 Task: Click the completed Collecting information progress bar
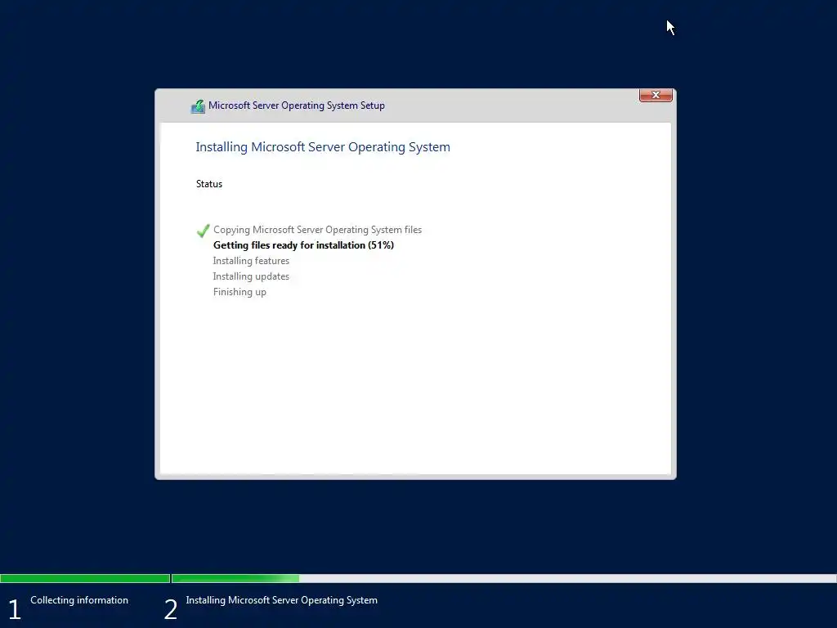click(x=85, y=578)
